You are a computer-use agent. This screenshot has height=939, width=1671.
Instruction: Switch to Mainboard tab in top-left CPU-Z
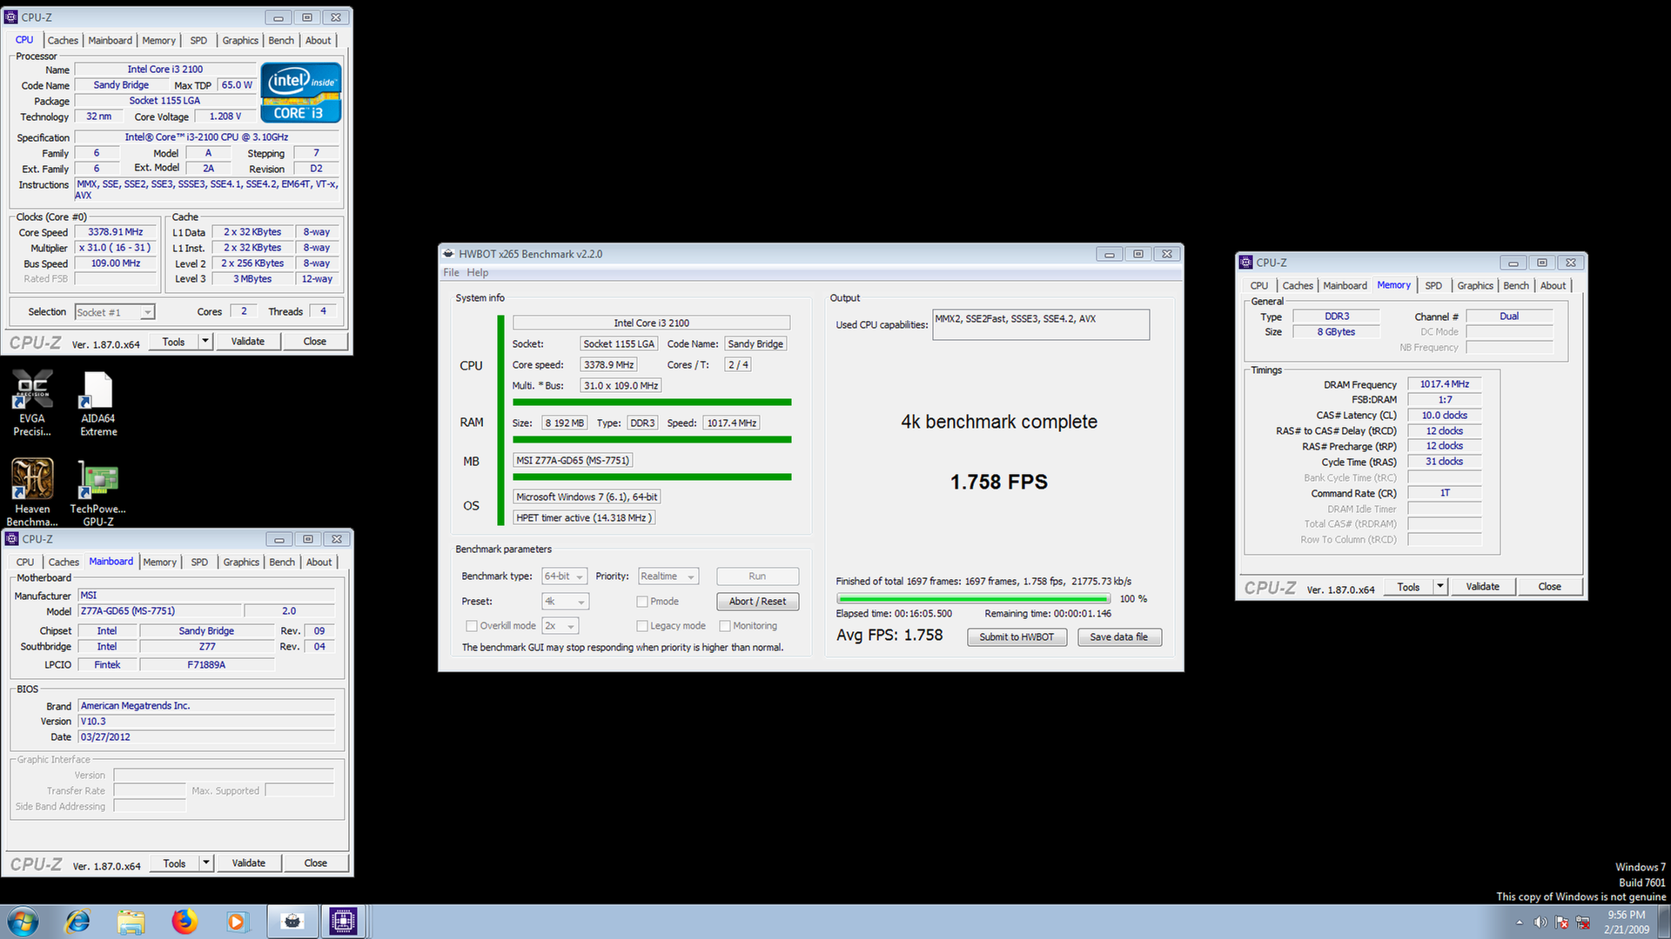pos(111,41)
